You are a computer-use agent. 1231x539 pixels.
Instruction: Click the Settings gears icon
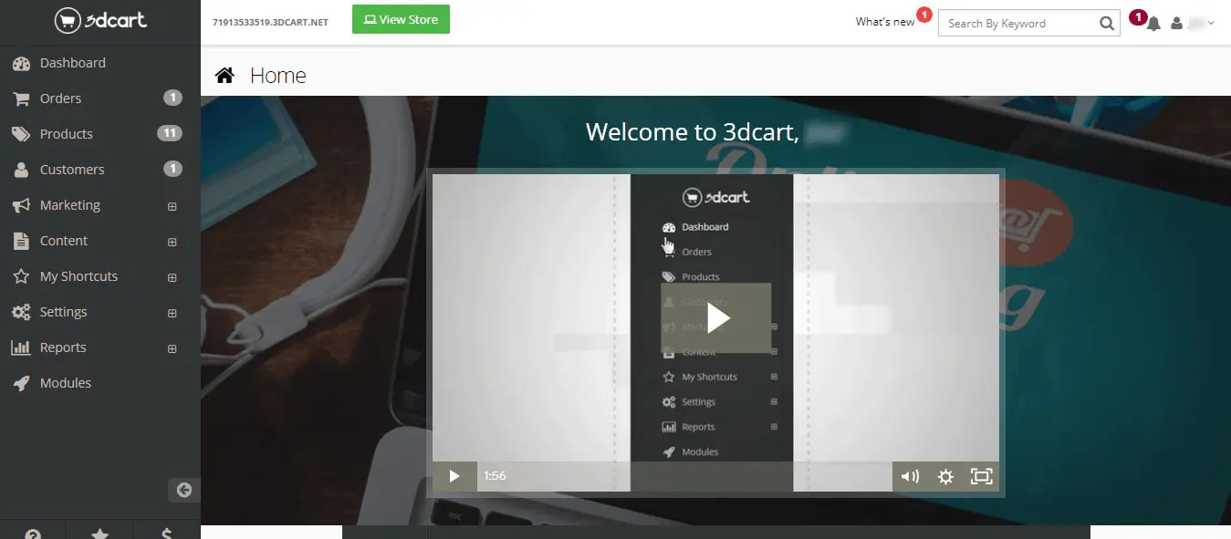[x=21, y=312]
